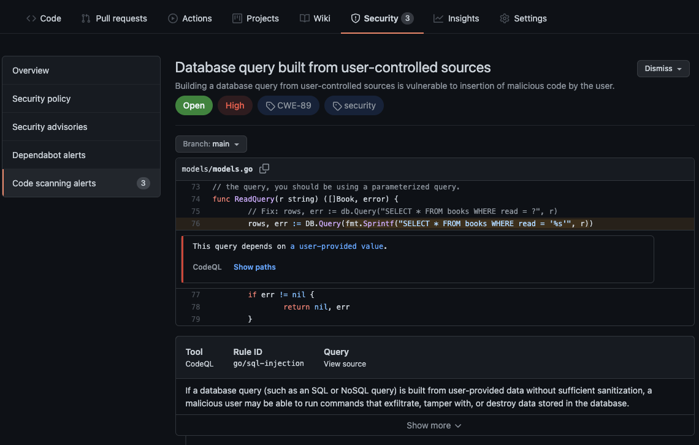Image resolution: width=699 pixels, height=445 pixels.
Task: Click View source under Query
Action: 345,364
